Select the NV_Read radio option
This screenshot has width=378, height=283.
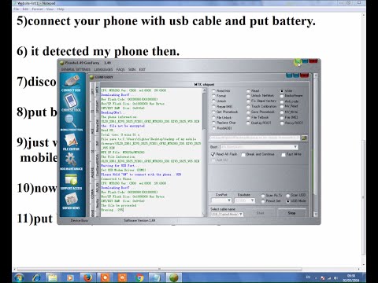click(282, 106)
